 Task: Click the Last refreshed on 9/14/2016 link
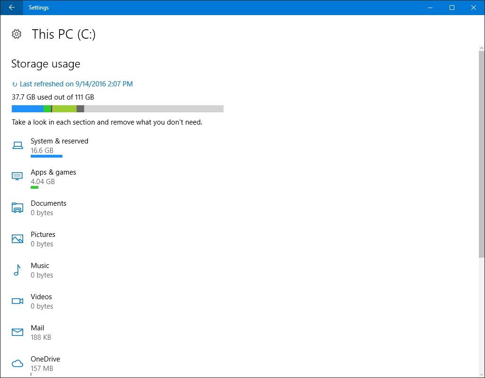coord(76,84)
